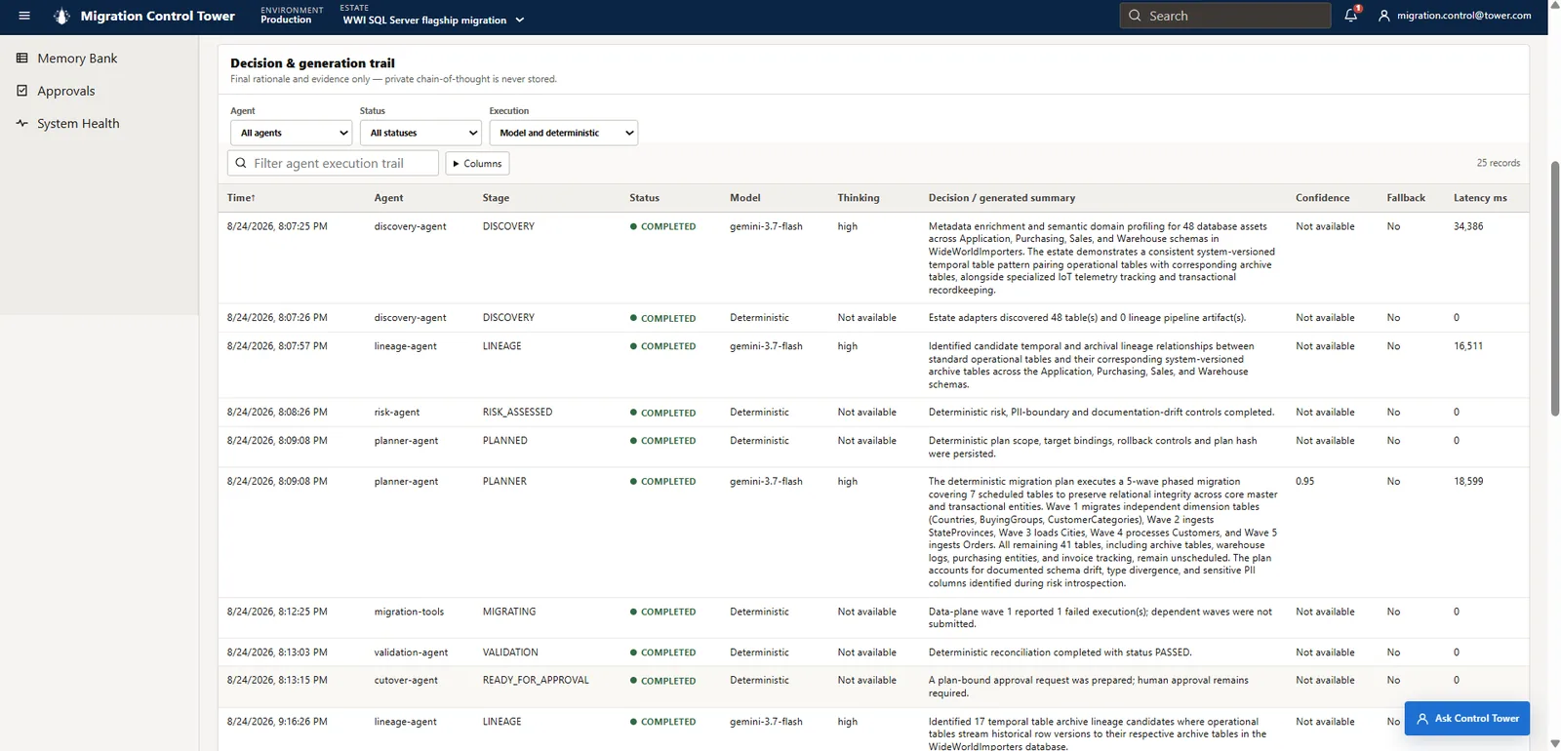Click the VALIDATION stage cell

tap(510, 652)
